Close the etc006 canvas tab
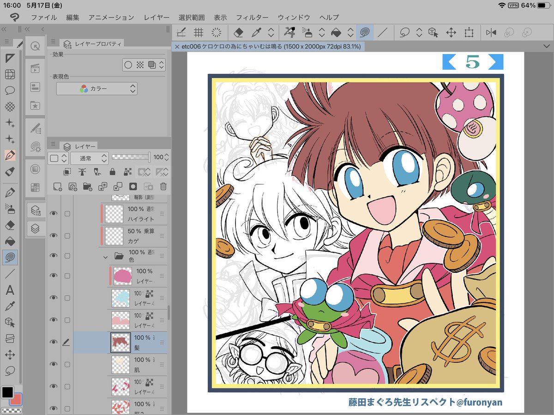The image size is (554, 415). [177, 47]
